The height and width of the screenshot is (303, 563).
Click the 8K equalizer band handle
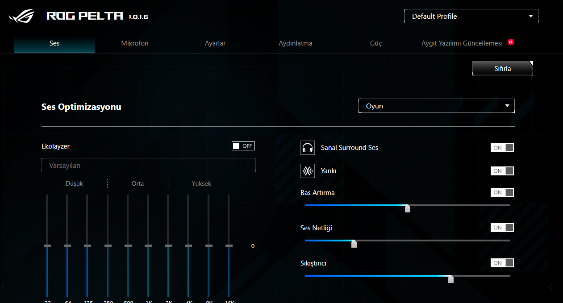pyautogui.click(x=209, y=246)
